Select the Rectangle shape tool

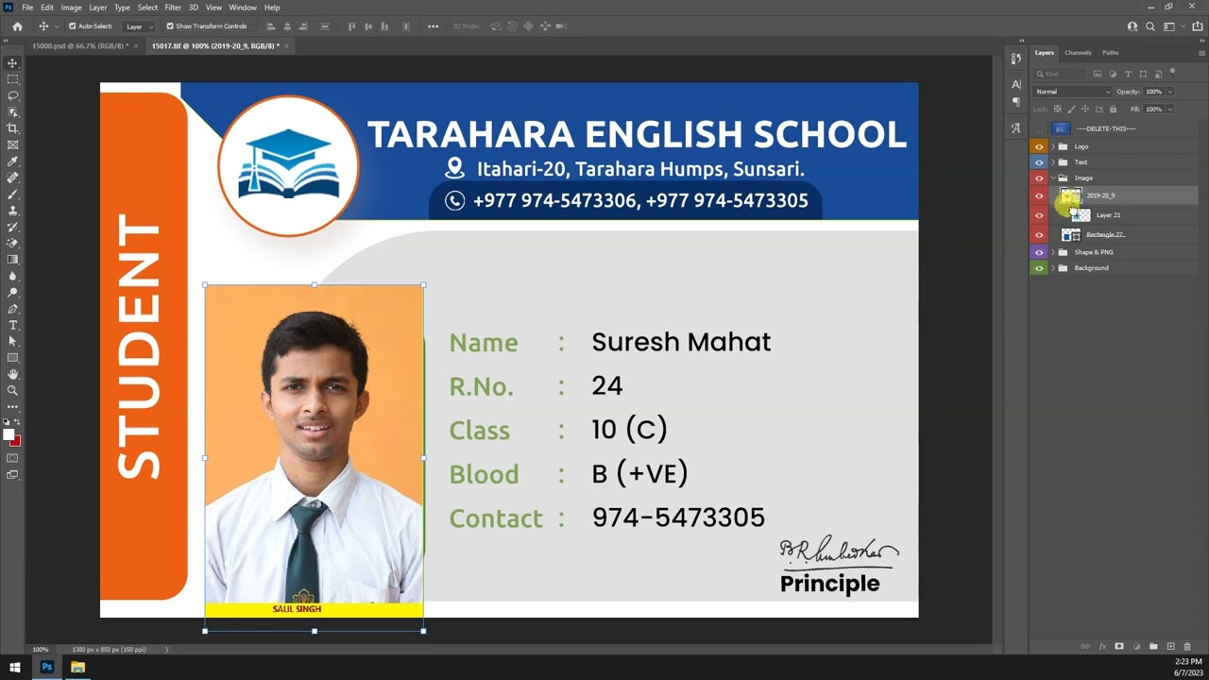tap(12, 358)
